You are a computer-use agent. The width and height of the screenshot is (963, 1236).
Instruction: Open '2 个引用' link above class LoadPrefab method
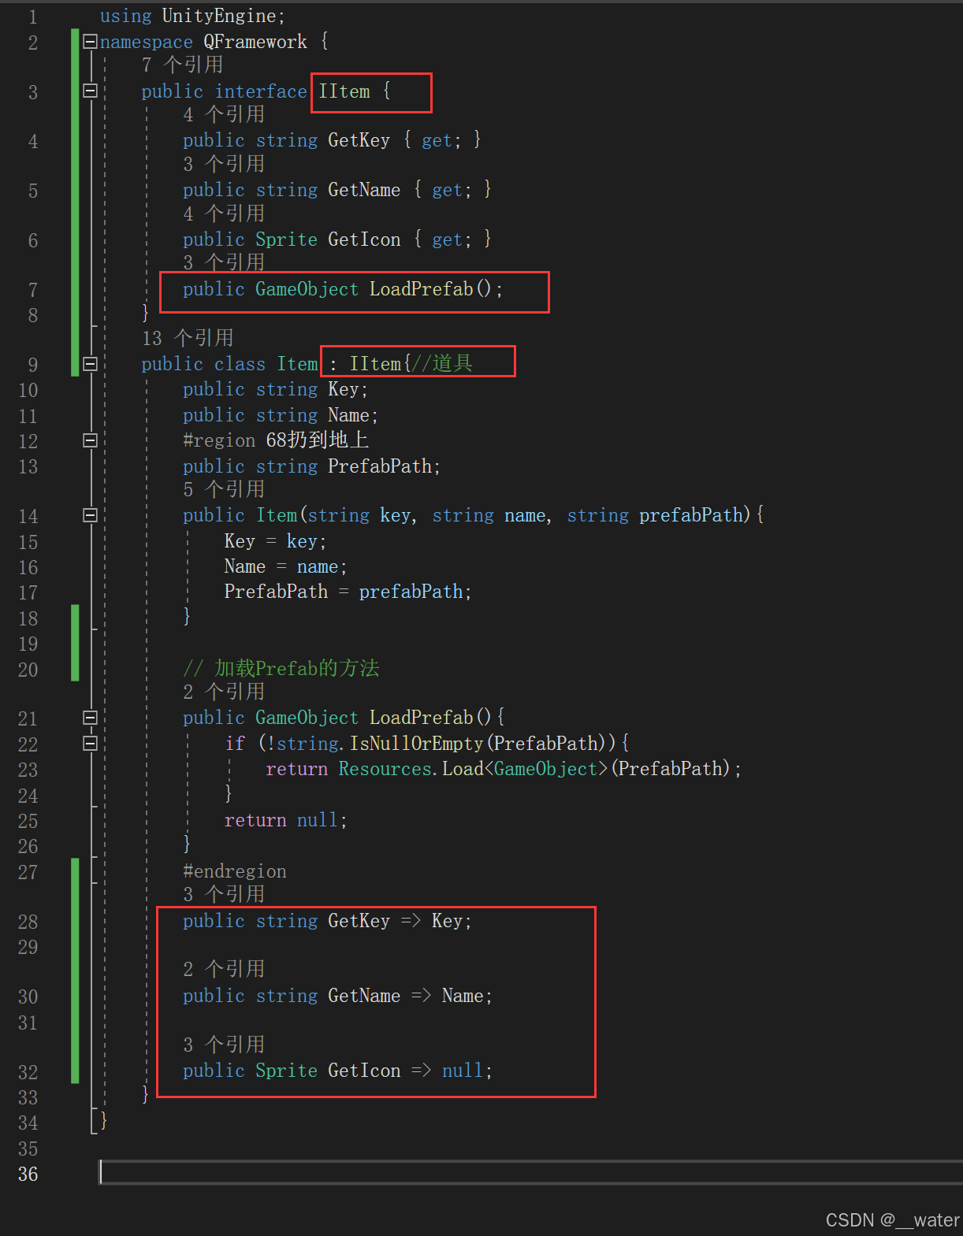pyautogui.click(x=224, y=692)
